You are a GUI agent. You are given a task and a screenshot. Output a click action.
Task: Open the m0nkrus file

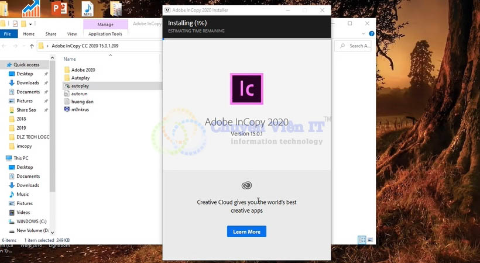coord(78,109)
